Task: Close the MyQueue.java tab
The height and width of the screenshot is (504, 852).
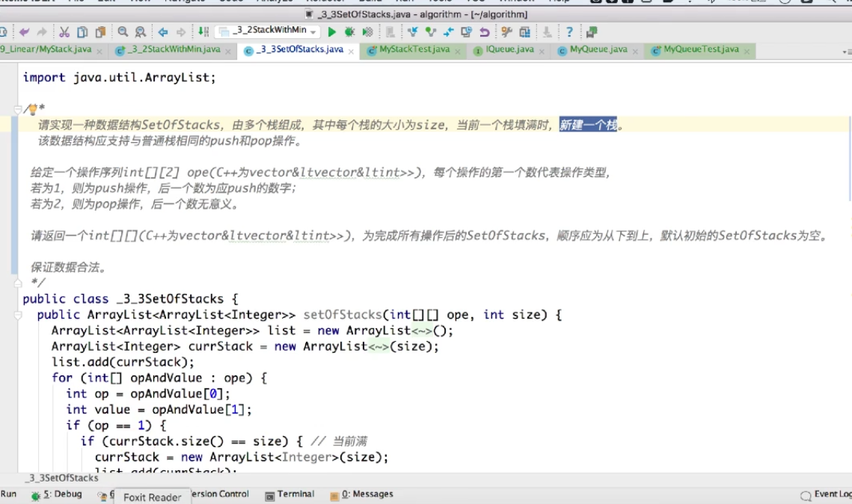Action: tap(635, 52)
